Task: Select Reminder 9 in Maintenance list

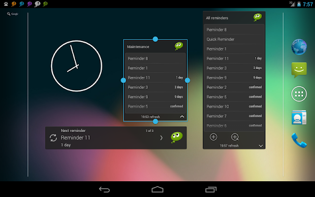Action: click(155, 97)
